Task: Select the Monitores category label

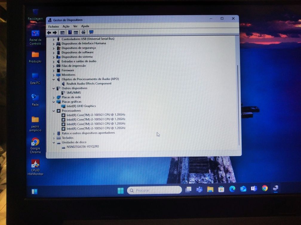Action: coord(69,75)
